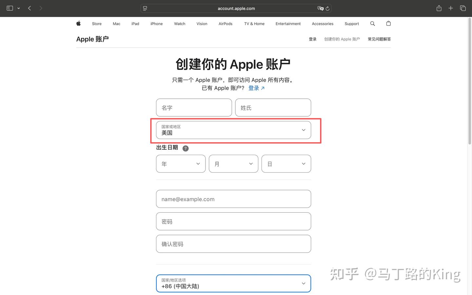Open the Support menu item
This screenshot has width=472, height=295.
click(352, 24)
